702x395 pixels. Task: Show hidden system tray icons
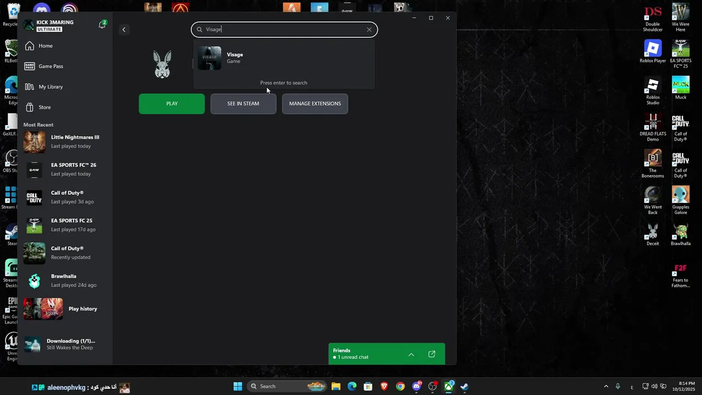tap(606, 387)
